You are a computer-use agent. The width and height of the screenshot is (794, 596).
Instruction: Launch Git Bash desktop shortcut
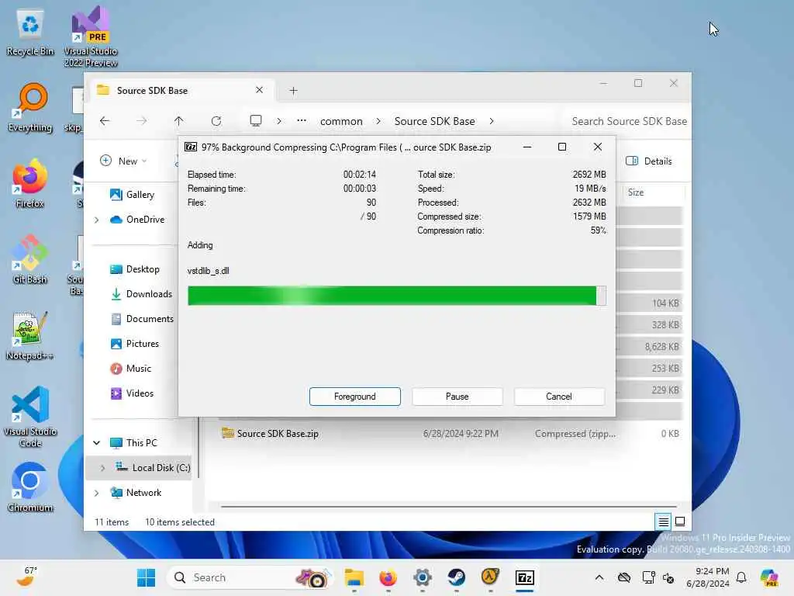pos(30,259)
